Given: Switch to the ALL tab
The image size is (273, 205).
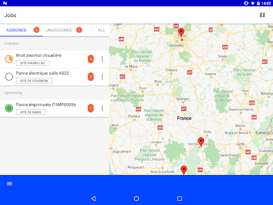Looking at the screenshot, I should 101,30.
